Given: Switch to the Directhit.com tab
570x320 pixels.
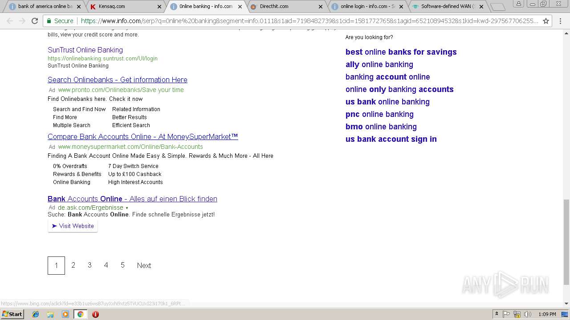Looking at the screenshot, I should coord(286,7).
